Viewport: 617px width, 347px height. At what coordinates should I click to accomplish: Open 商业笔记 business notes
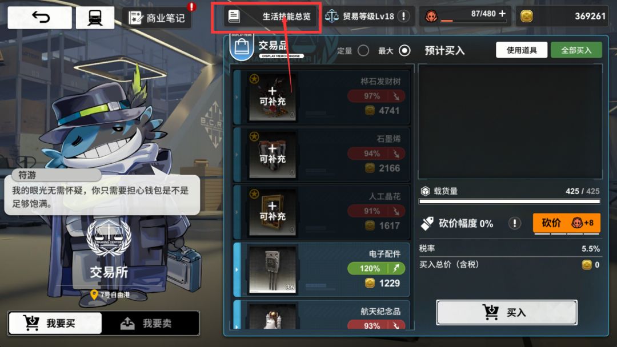coord(157,18)
